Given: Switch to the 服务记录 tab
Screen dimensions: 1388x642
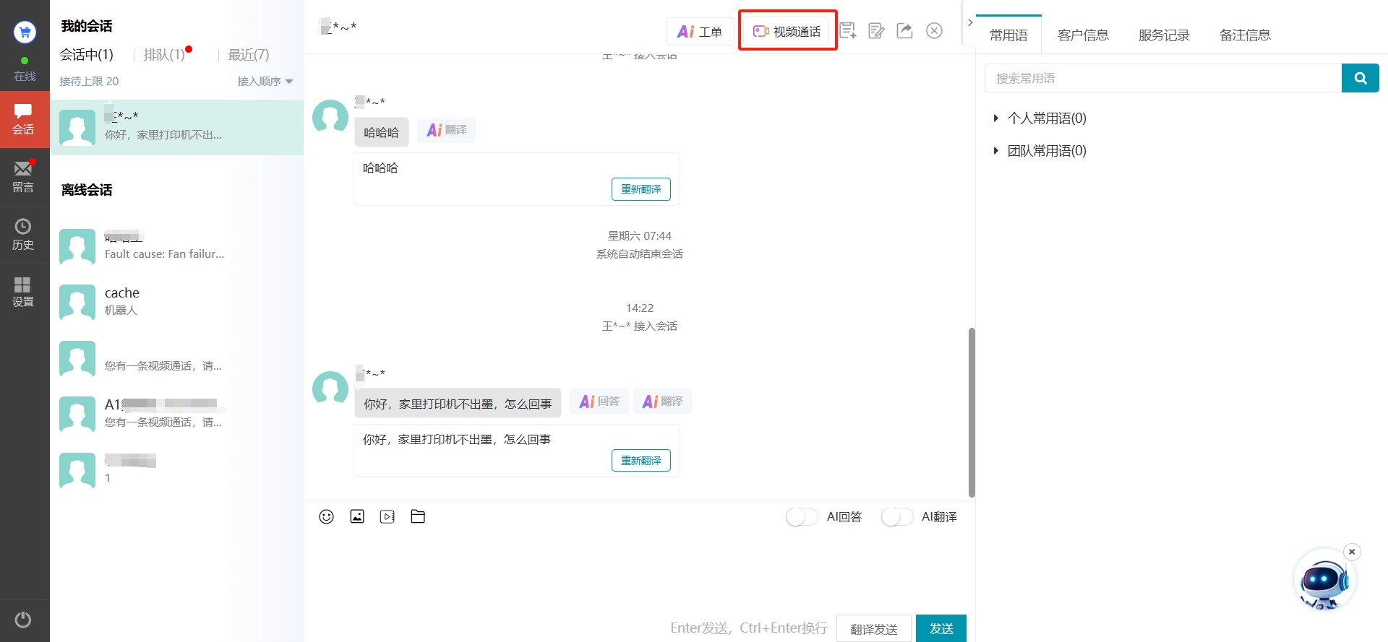Looking at the screenshot, I should pos(1164,35).
